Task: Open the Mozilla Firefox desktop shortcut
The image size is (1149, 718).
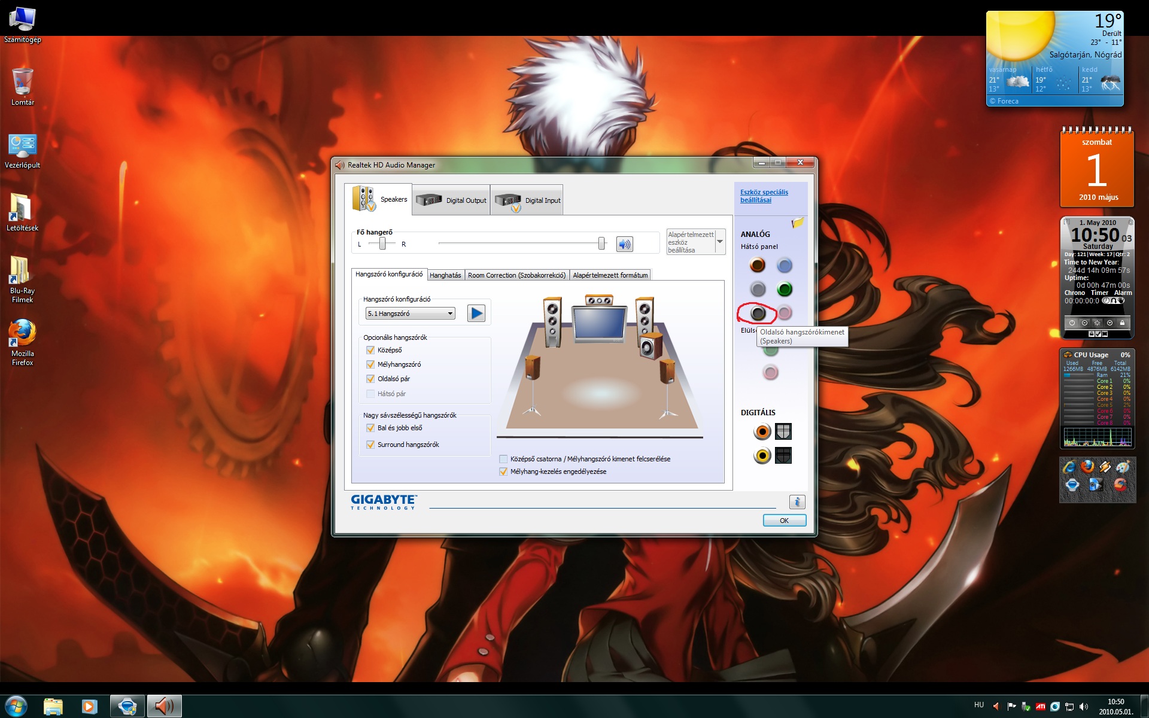Action: [x=23, y=343]
